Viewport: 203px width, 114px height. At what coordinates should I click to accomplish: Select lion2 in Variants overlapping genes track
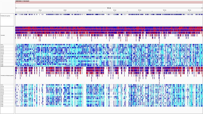pos(2,95)
